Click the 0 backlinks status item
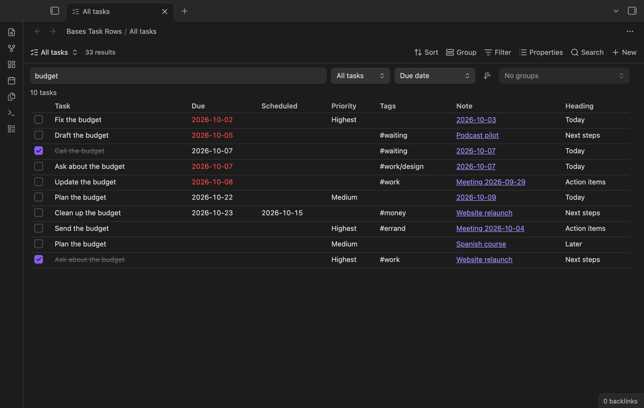The width and height of the screenshot is (644, 408). click(x=620, y=401)
